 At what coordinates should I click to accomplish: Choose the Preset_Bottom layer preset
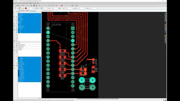[x=30, y=44]
